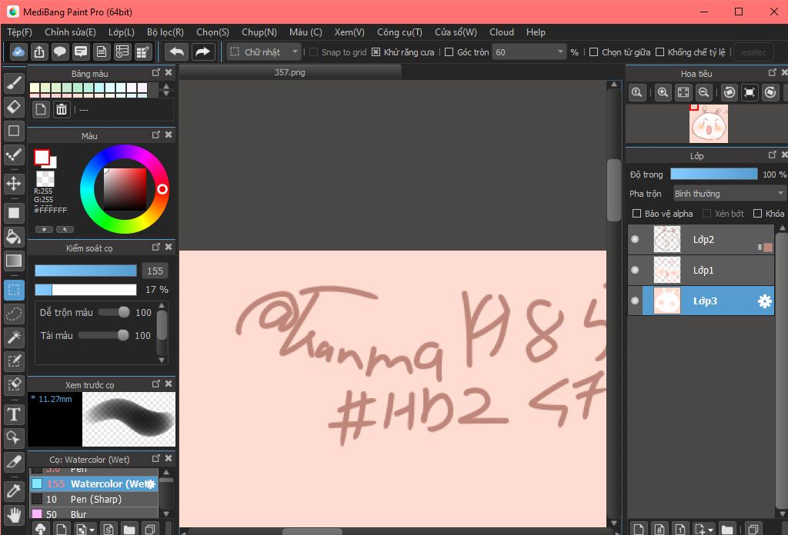Rotate canvas right in Navigator
Screen dimensions: 788x535
pos(770,92)
